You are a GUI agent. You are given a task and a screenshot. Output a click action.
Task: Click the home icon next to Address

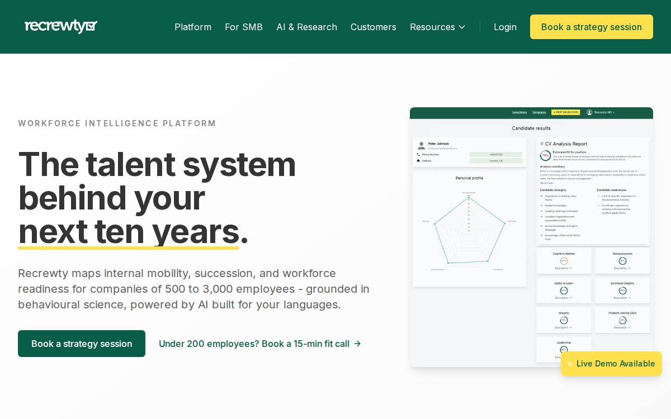[x=418, y=160]
